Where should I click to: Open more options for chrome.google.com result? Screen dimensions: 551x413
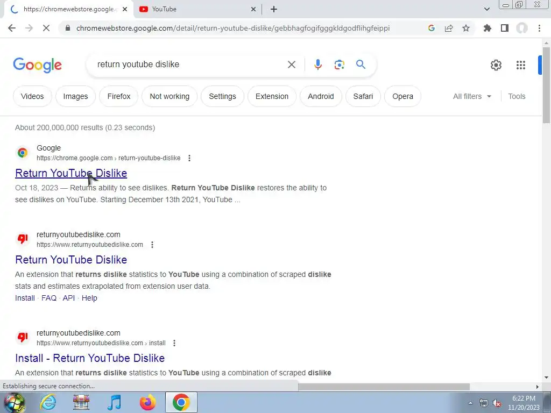coord(189,158)
